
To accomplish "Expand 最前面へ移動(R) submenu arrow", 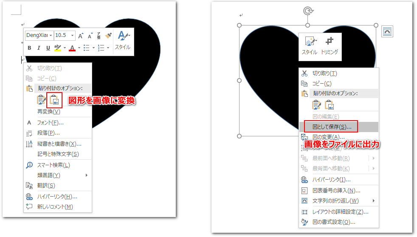I will point(374,158).
